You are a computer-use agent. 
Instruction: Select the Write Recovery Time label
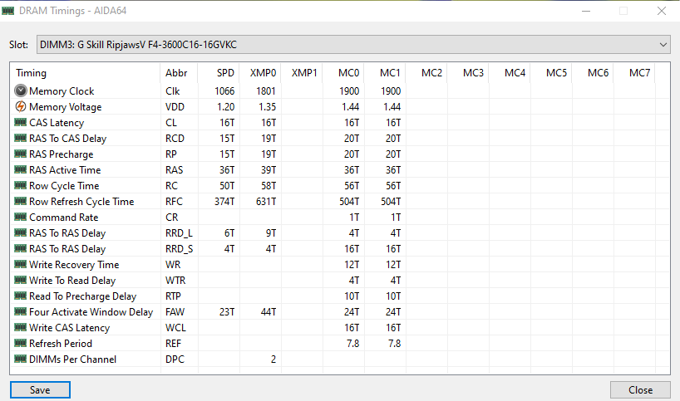coord(74,265)
